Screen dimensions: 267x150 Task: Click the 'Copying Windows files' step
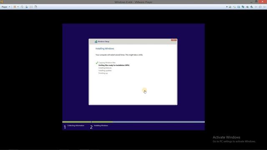click(x=107, y=62)
